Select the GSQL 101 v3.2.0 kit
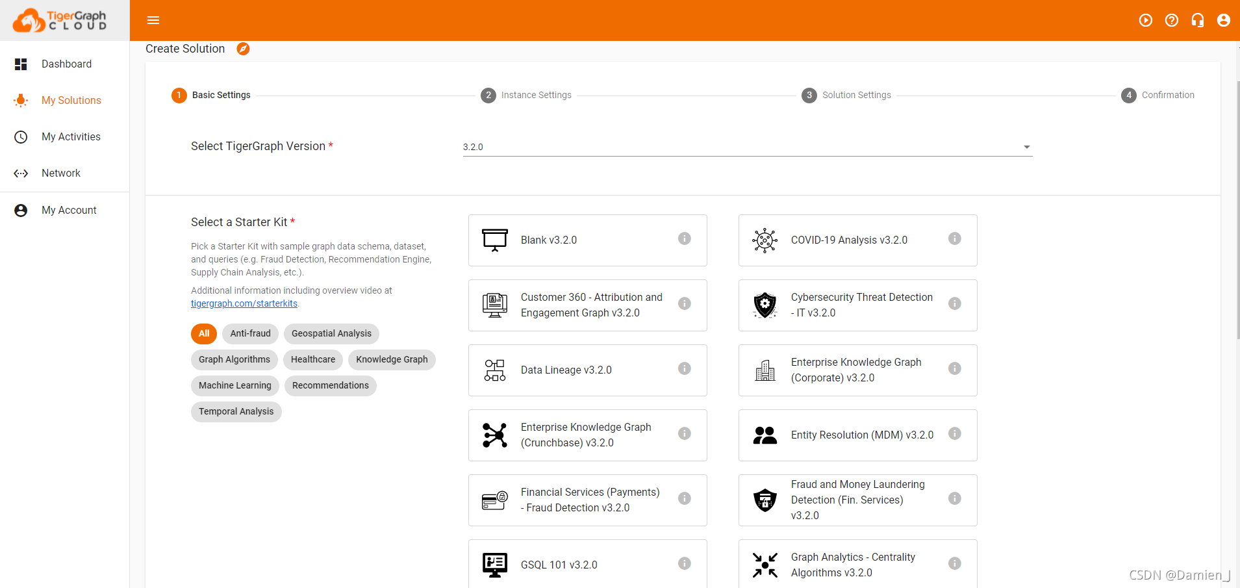The width and height of the screenshot is (1240, 588). pos(588,564)
